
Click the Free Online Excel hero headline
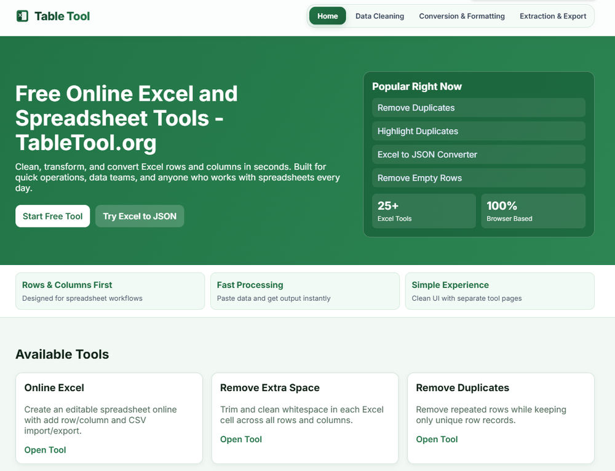click(126, 118)
